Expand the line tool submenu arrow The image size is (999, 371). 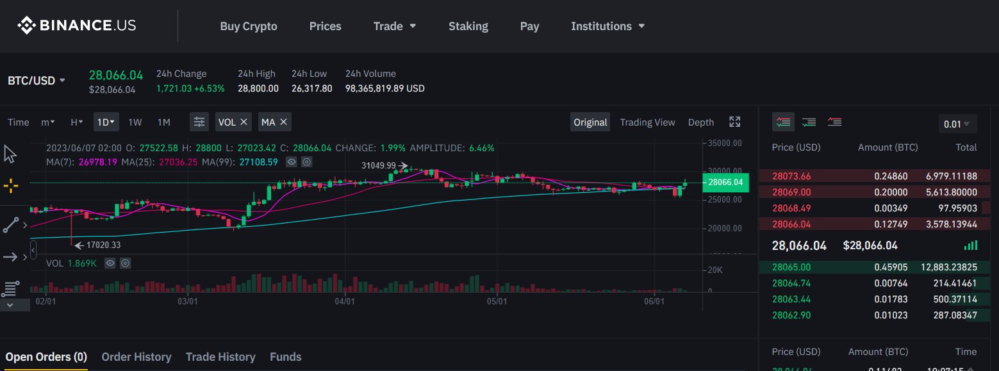pos(25,225)
